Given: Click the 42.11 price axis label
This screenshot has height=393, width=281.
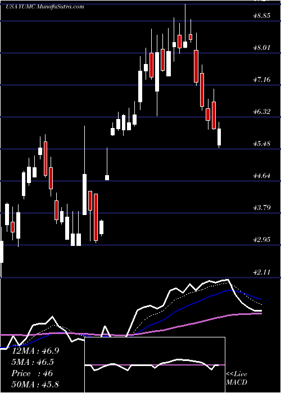Looking at the screenshot, I should pyautogui.click(x=262, y=272).
